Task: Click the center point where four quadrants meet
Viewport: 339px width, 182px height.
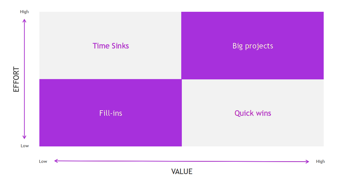Action: 182,79
